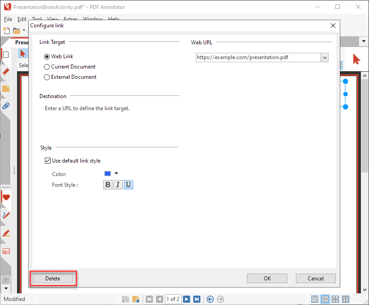This screenshot has width=369, height=305.
Task: Switch to two pages continuous layout
Action: point(335,299)
